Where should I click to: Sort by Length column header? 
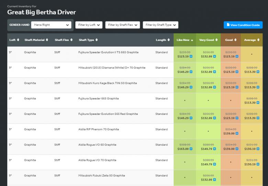tap(163, 40)
